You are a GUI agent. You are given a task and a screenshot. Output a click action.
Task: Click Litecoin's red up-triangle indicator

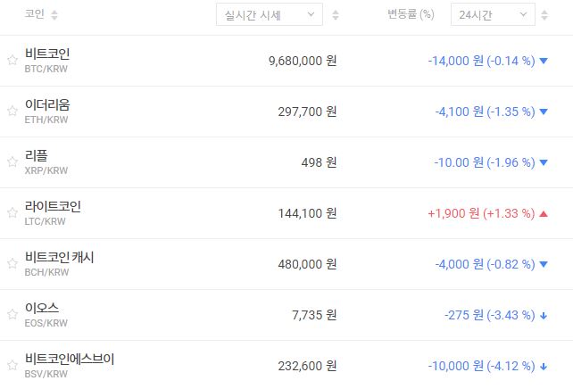[x=544, y=213]
